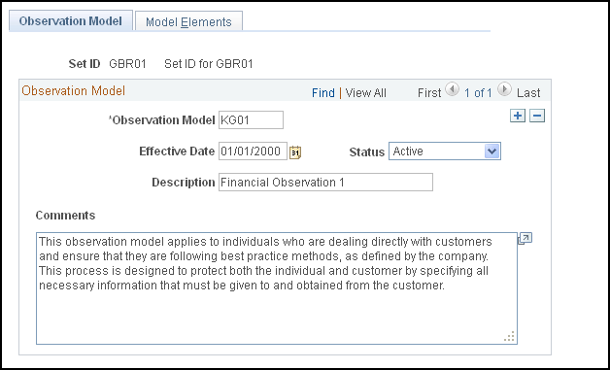The image size is (610, 370).
Task: Click the Last navigation link
Action: [528, 92]
